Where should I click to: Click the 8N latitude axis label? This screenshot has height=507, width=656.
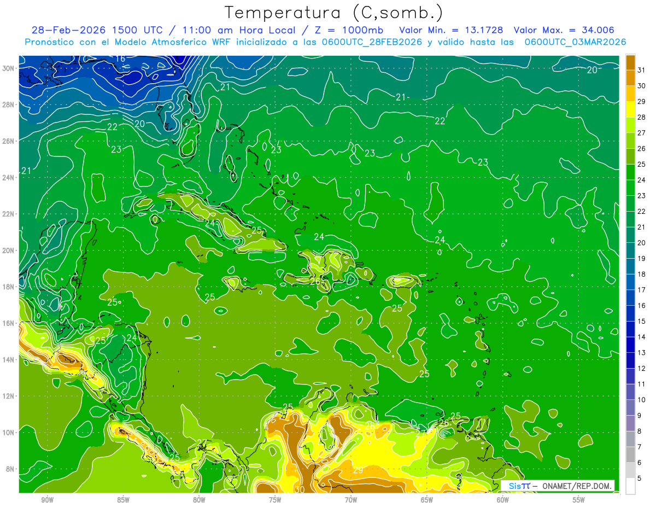(11, 469)
